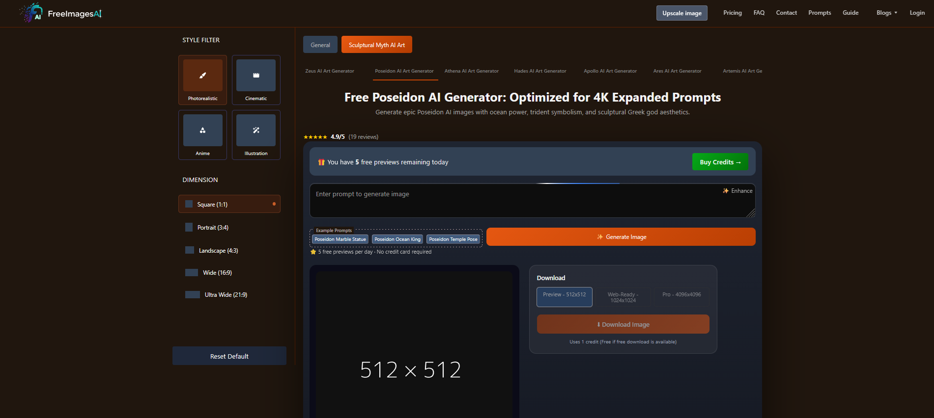934x418 pixels.
Task: Select Preview - 512x512 download size
Action: [x=564, y=297]
